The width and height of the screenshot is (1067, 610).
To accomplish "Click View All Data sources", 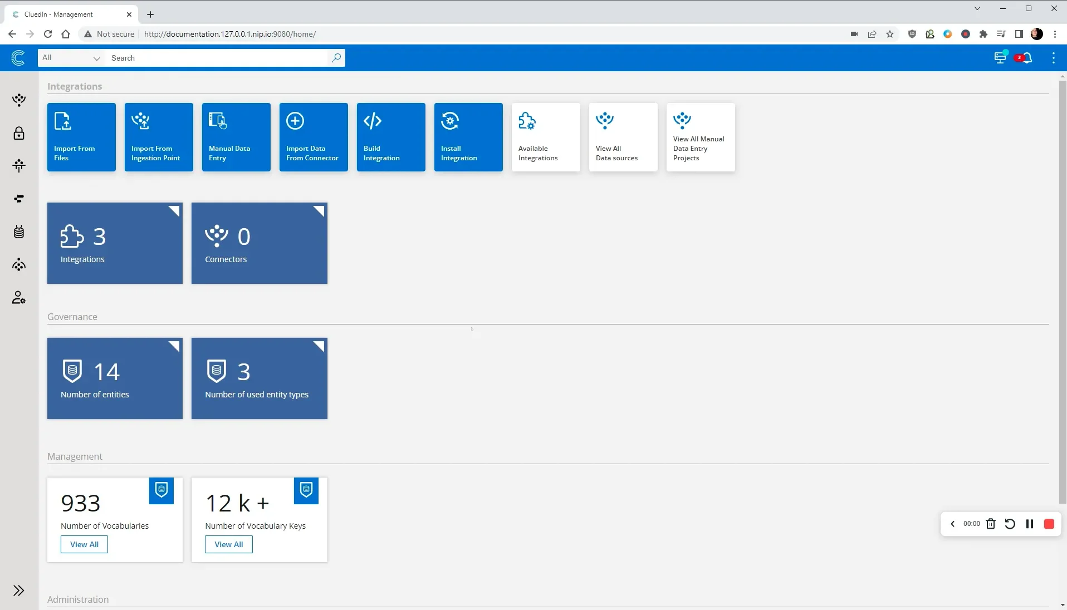I will (x=622, y=137).
